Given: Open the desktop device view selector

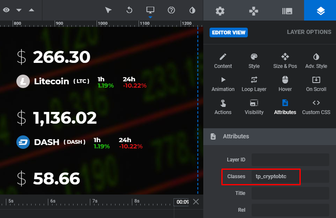Looking at the screenshot, I should [x=150, y=10].
